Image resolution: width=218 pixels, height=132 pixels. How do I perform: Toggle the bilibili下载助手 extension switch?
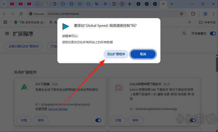coord(193,120)
